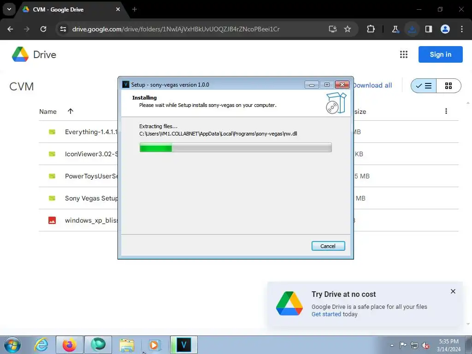Screen dimensions: 472x354
Task: Open the browser downloads icon
Action: click(412, 29)
